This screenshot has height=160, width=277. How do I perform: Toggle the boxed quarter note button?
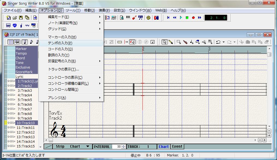tap(153, 42)
